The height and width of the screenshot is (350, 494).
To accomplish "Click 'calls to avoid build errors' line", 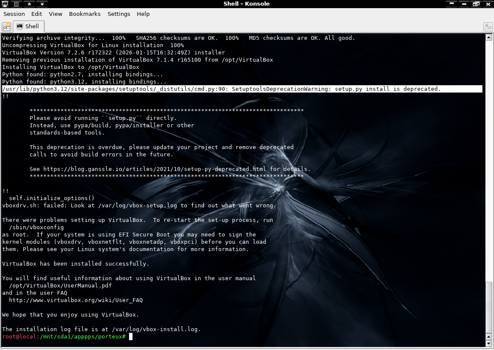I will (x=101, y=155).
